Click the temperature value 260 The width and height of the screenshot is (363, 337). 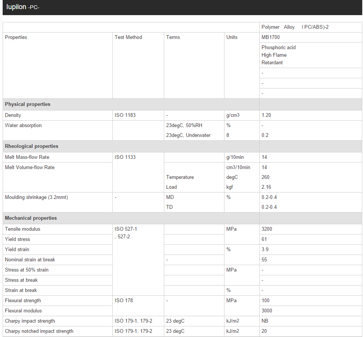pos(265,177)
